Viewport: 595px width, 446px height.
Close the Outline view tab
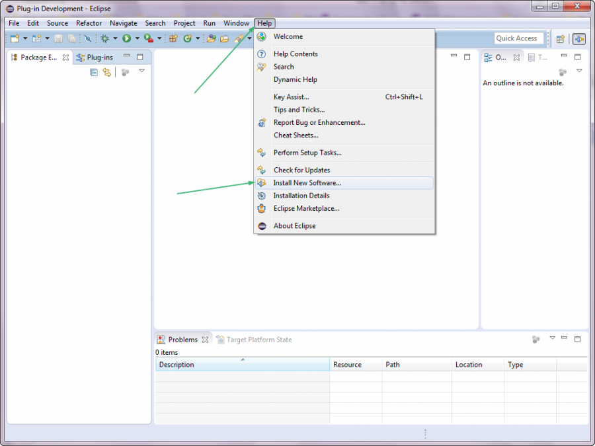click(x=516, y=57)
